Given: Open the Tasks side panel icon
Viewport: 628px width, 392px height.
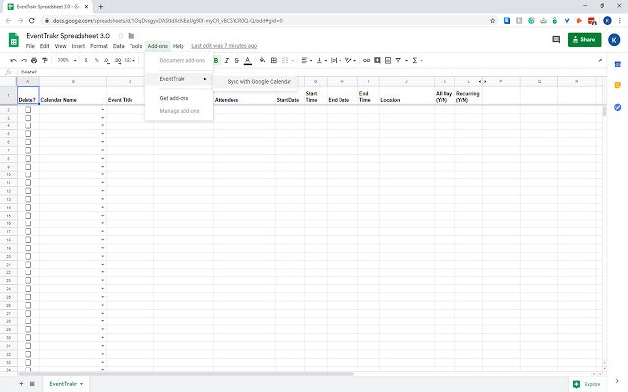Looking at the screenshot, I should pyautogui.click(x=617, y=107).
